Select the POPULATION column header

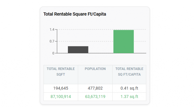pos(95,74)
